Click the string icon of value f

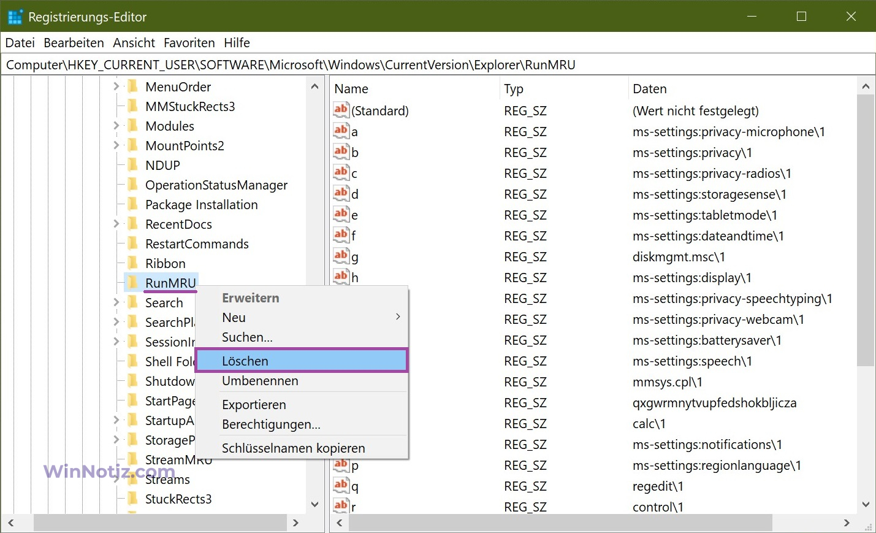coord(341,235)
